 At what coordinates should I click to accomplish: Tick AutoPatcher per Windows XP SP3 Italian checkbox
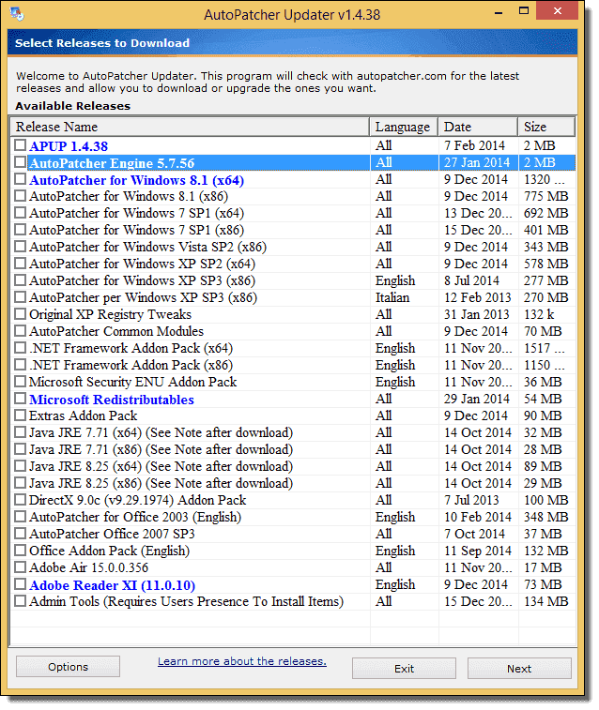(x=20, y=297)
